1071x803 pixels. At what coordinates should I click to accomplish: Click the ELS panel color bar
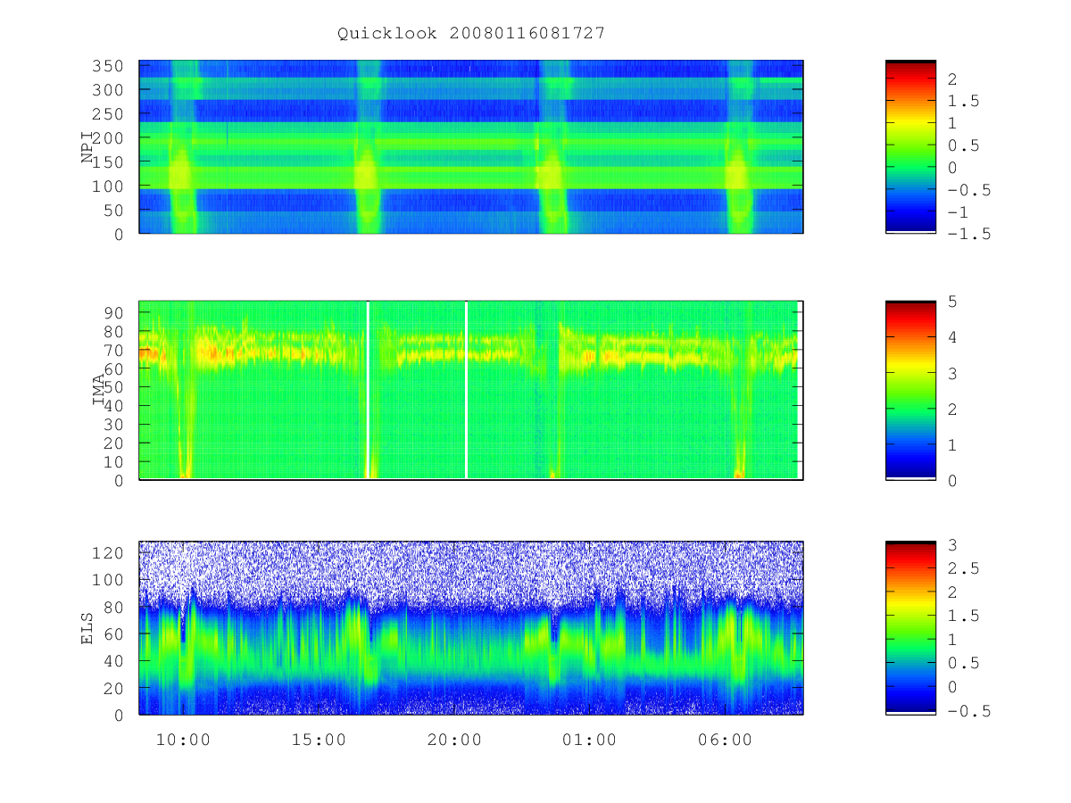[910, 628]
